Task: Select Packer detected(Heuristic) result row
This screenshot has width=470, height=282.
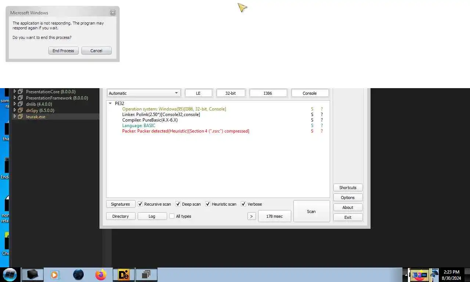Action: [x=186, y=131]
